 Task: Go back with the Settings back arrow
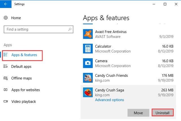click(6, 4)
